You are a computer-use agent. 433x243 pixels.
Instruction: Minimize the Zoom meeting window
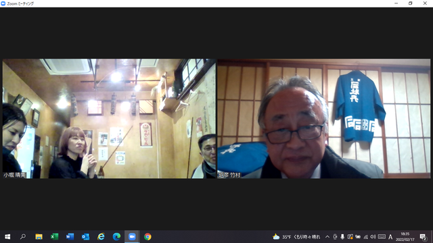[x=396, y=3]
